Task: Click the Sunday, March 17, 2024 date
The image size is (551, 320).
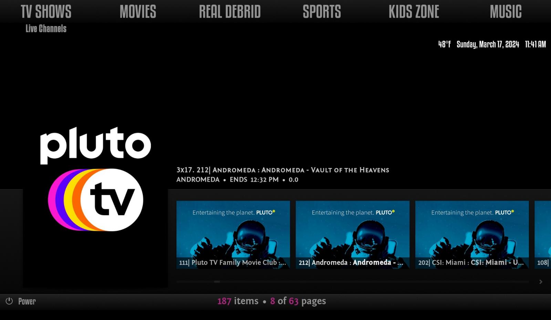Action: pos(488,44)
